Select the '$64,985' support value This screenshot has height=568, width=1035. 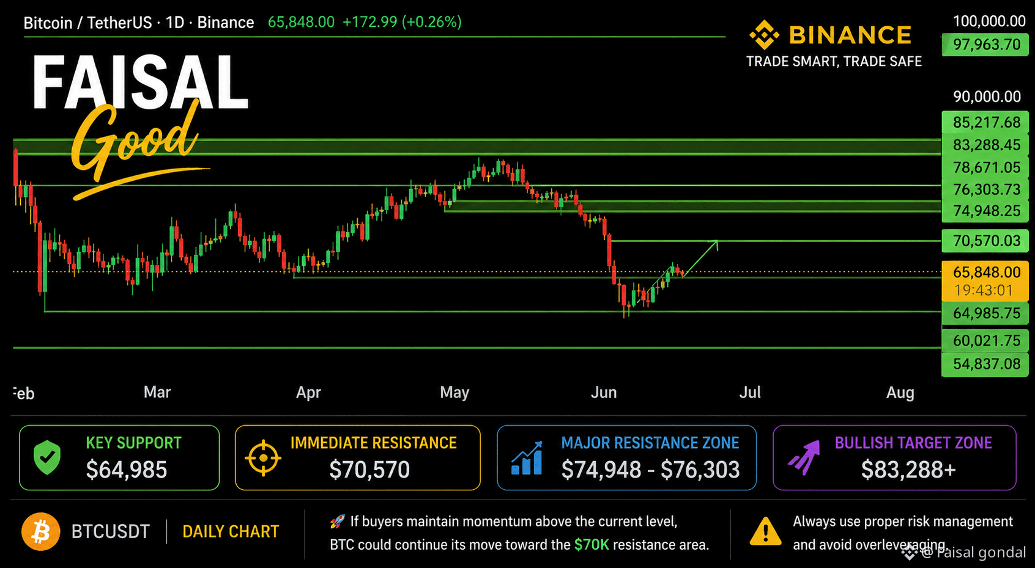127,470
